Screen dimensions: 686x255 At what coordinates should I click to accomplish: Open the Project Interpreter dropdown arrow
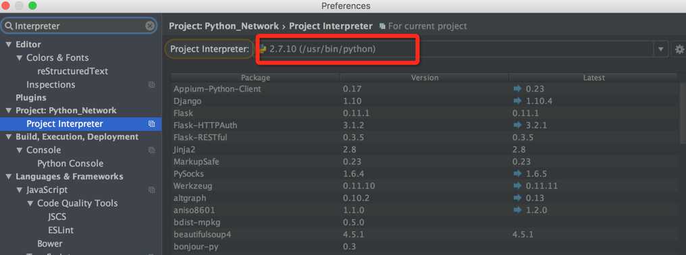(660, 49)
